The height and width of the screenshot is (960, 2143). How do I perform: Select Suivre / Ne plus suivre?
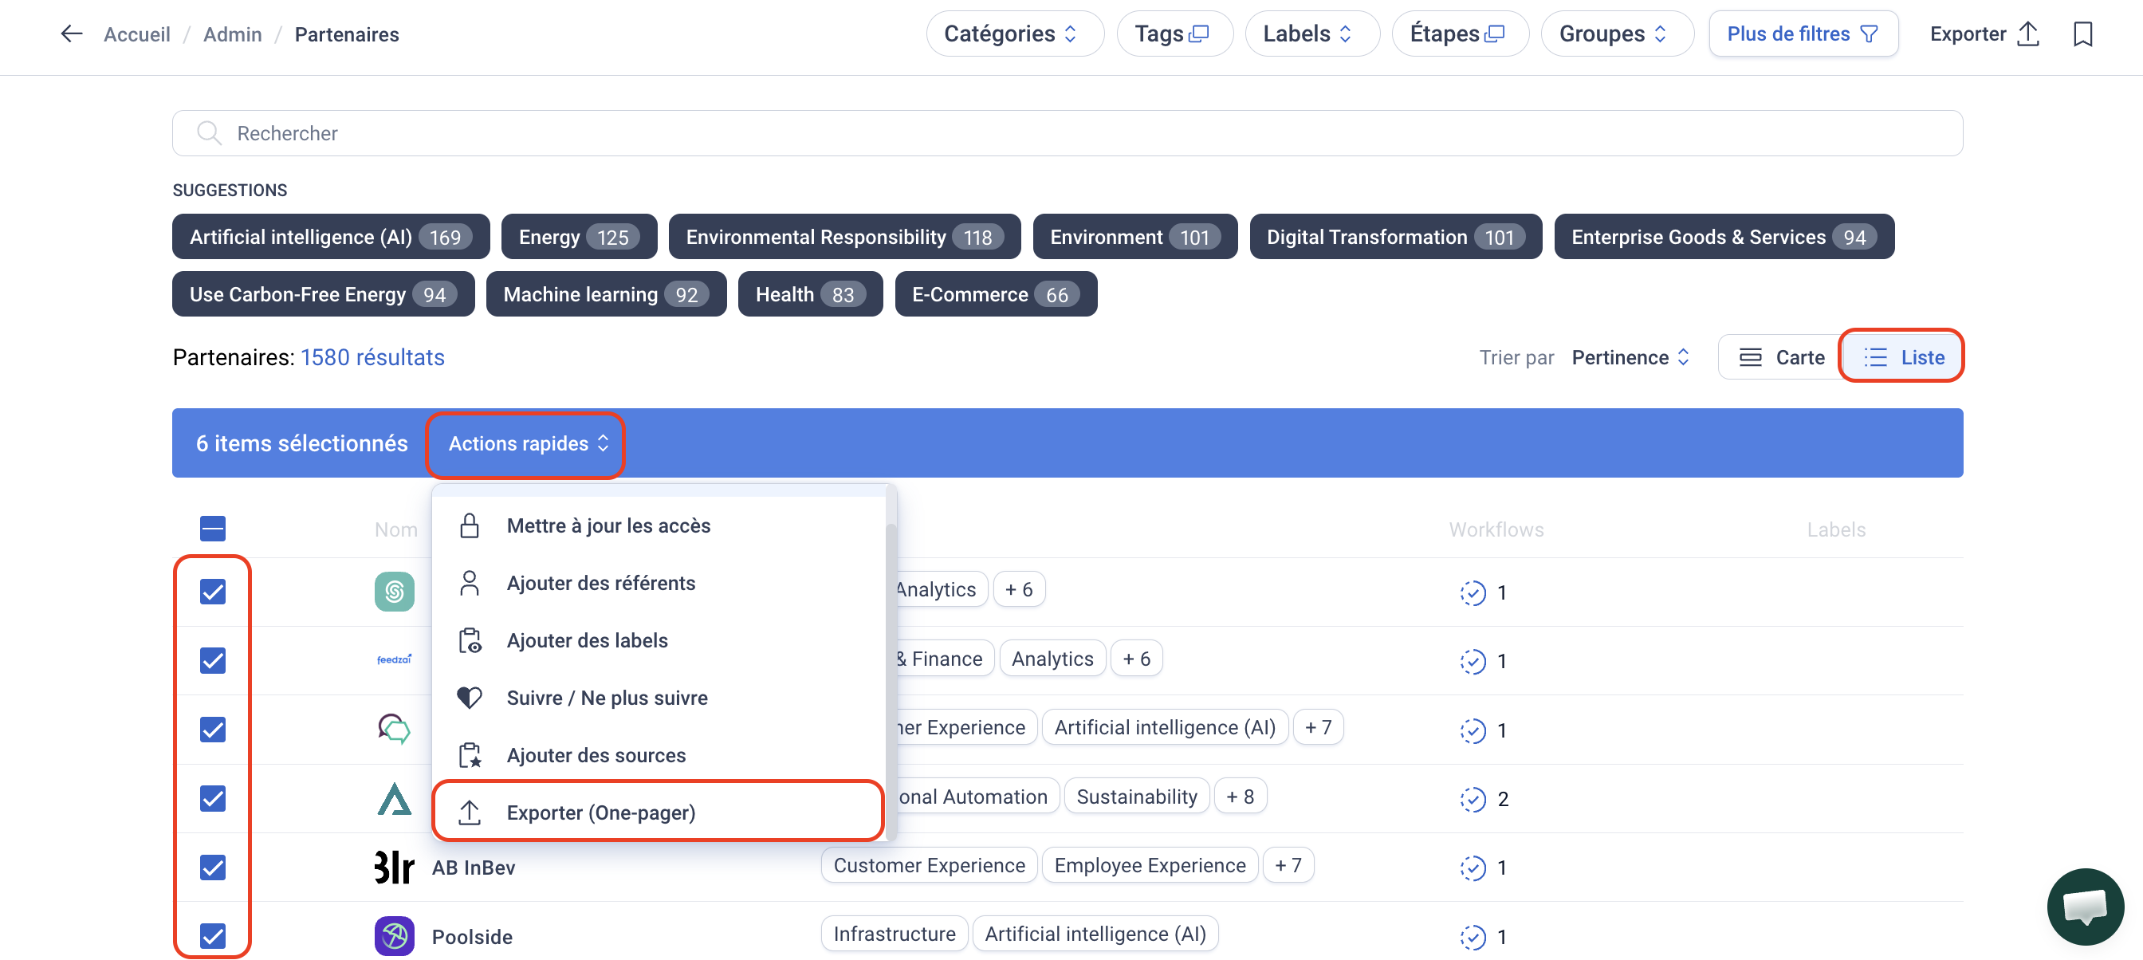[659, 698]
